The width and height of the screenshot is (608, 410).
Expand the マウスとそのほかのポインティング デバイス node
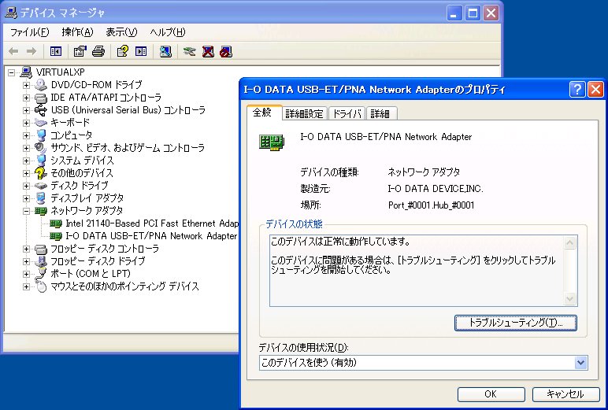click(26, 286)
